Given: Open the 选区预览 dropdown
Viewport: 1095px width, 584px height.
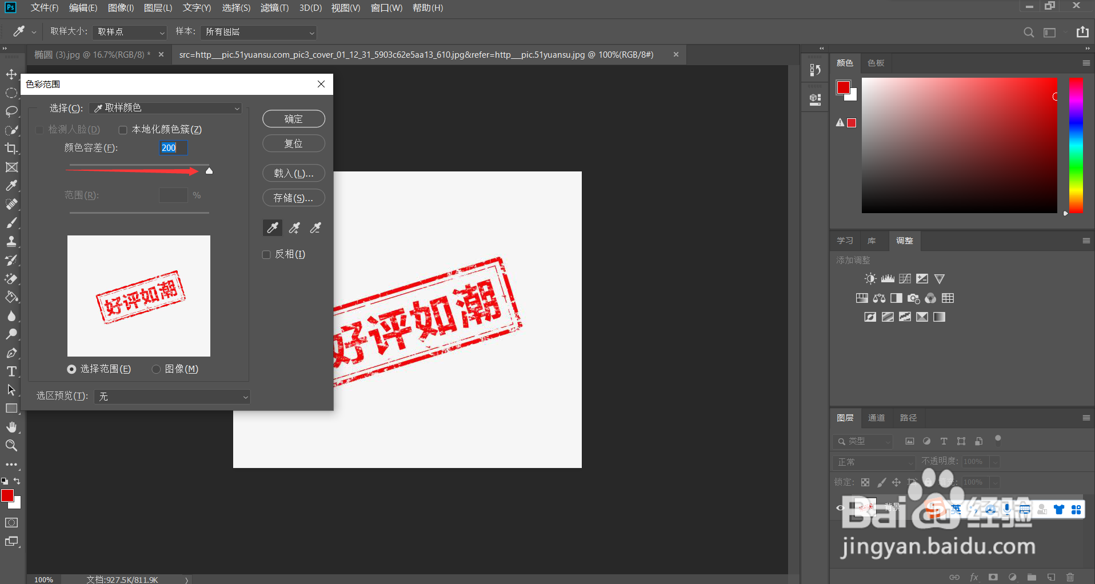Looking at the screenshot, I should click(172, 397).
